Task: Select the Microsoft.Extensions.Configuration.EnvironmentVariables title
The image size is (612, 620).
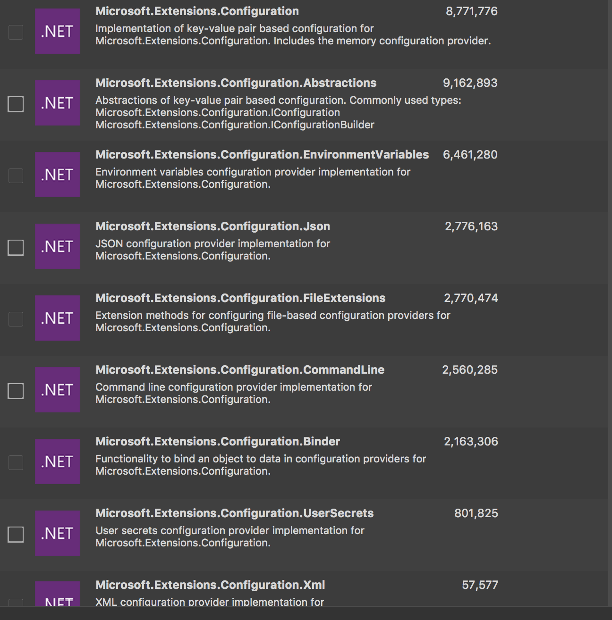Action: point(262,155)
